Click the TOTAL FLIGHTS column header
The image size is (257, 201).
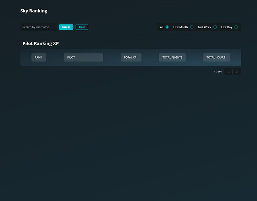tap(172, 57)
